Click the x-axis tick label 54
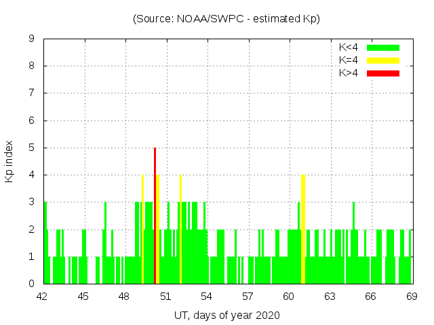Viewport: 434px width, 325px height. (x=207, y=297)
